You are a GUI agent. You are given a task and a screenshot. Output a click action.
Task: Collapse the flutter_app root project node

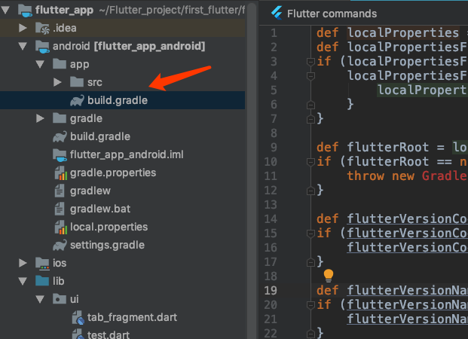coord(5,10)
